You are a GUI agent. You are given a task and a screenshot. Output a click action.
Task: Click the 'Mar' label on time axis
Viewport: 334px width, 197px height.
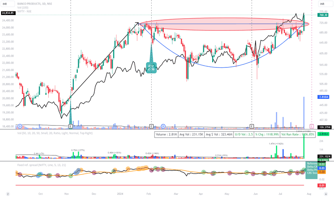point(176,194)
